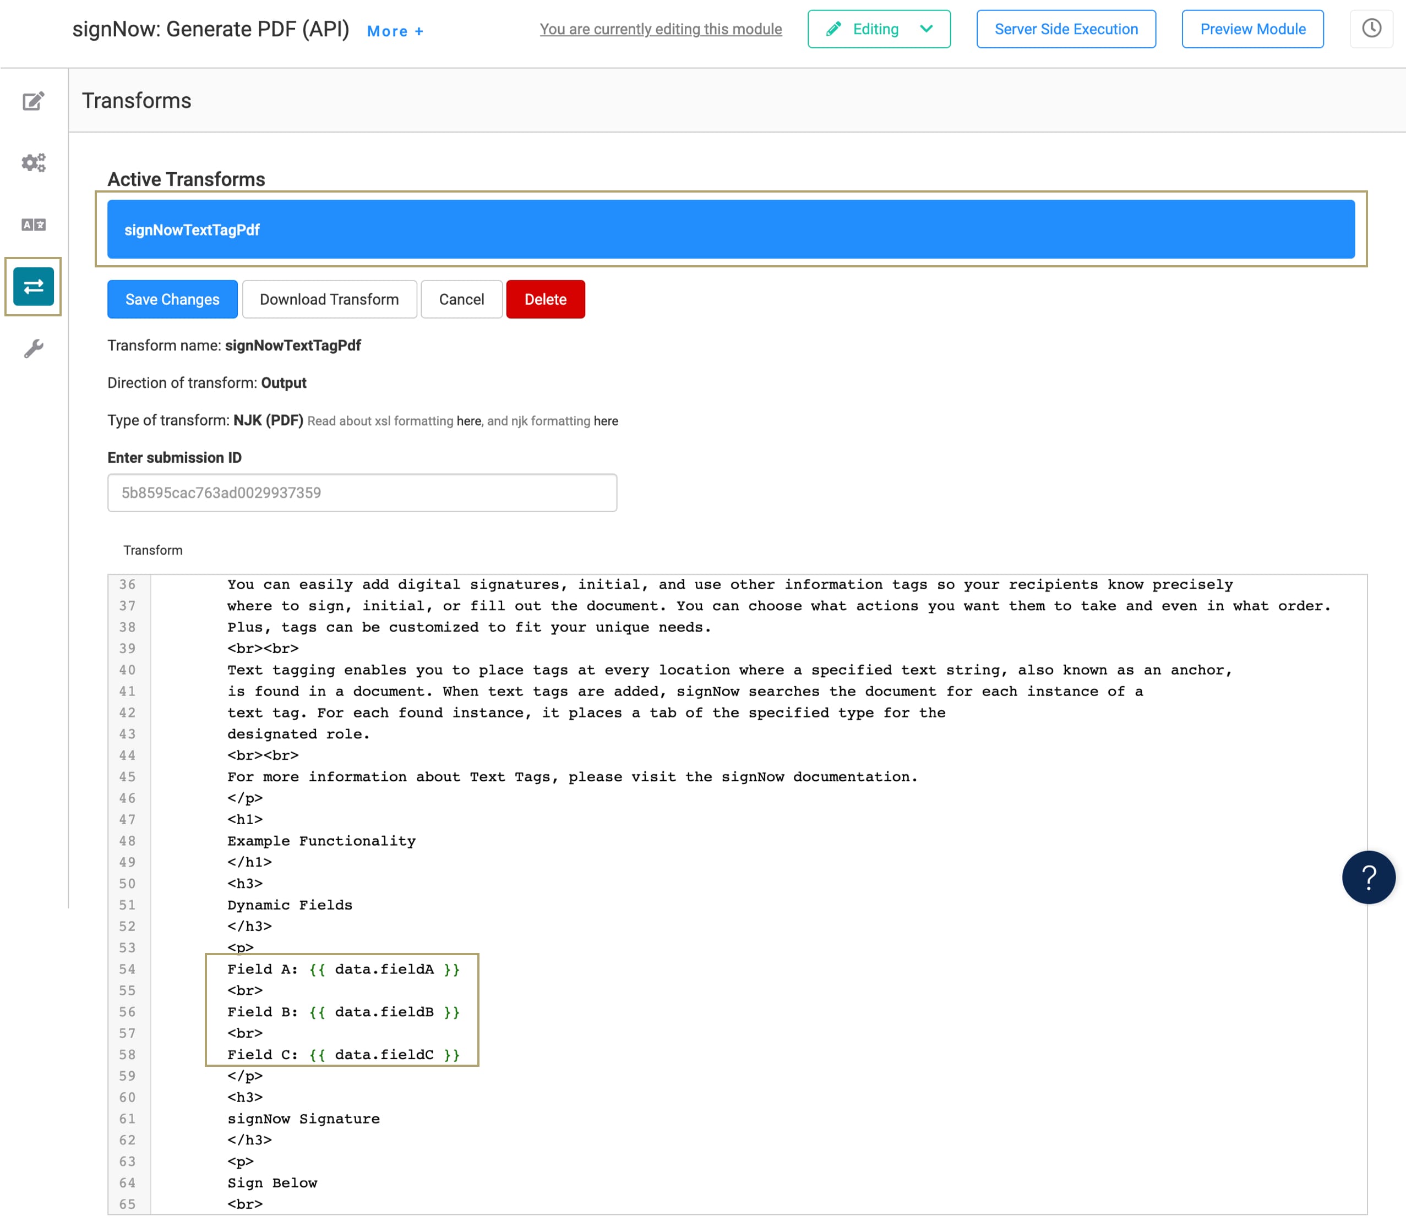The image size is (1406, 1222).
Task: Click 'Dynamic Fields' on line 51
Action: point(290,905)
